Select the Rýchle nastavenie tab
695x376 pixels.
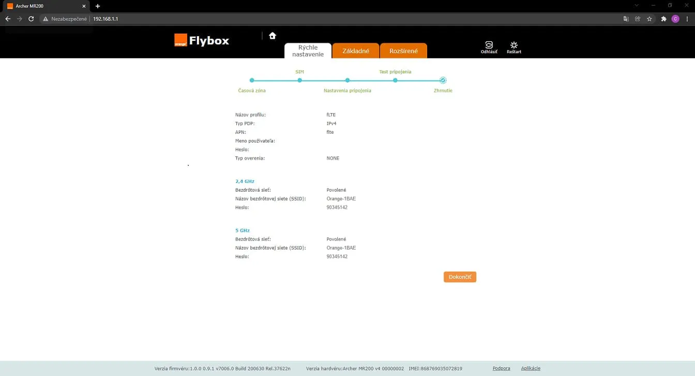308,51
